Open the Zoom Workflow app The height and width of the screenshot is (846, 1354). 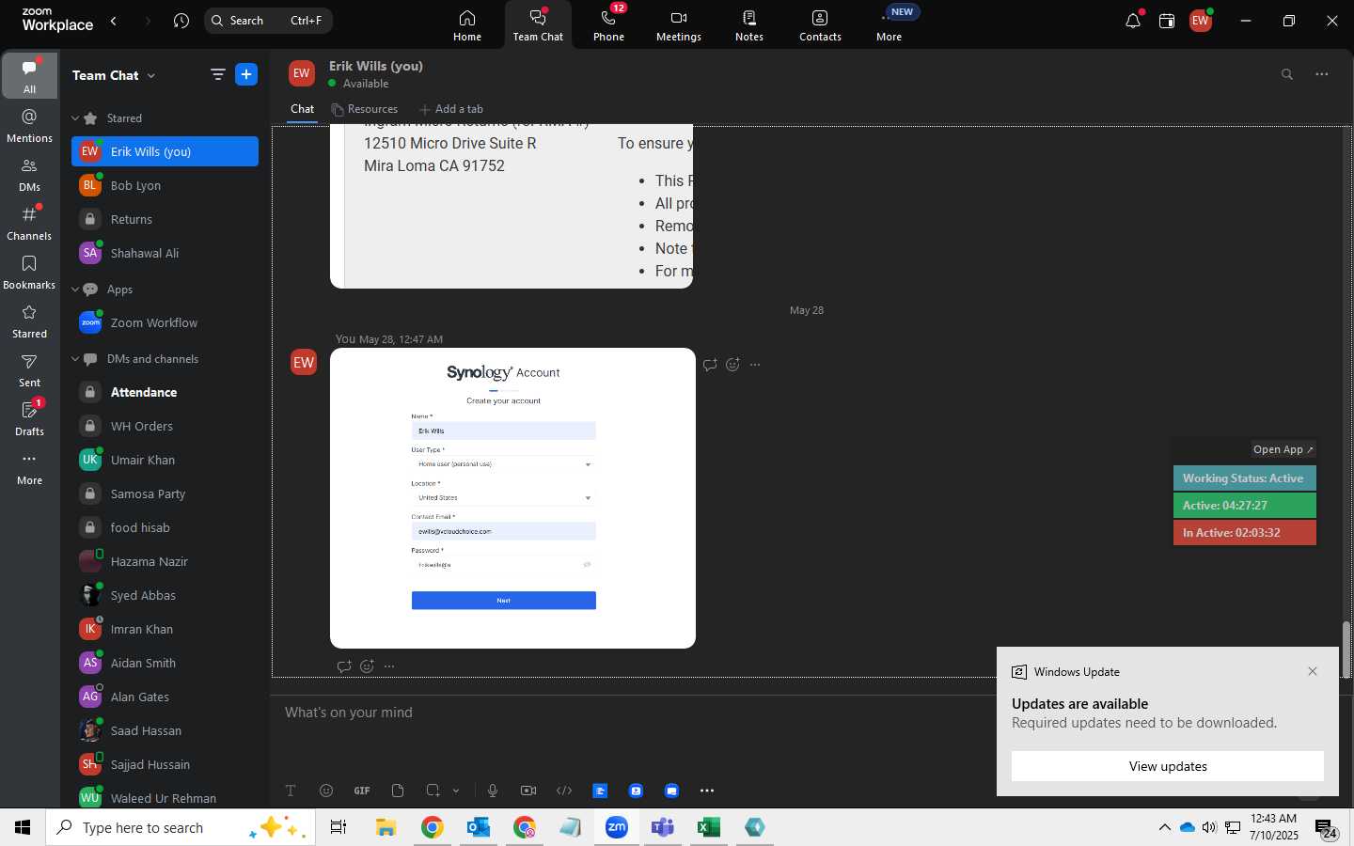pyautogui.click(x=165, y=322)
